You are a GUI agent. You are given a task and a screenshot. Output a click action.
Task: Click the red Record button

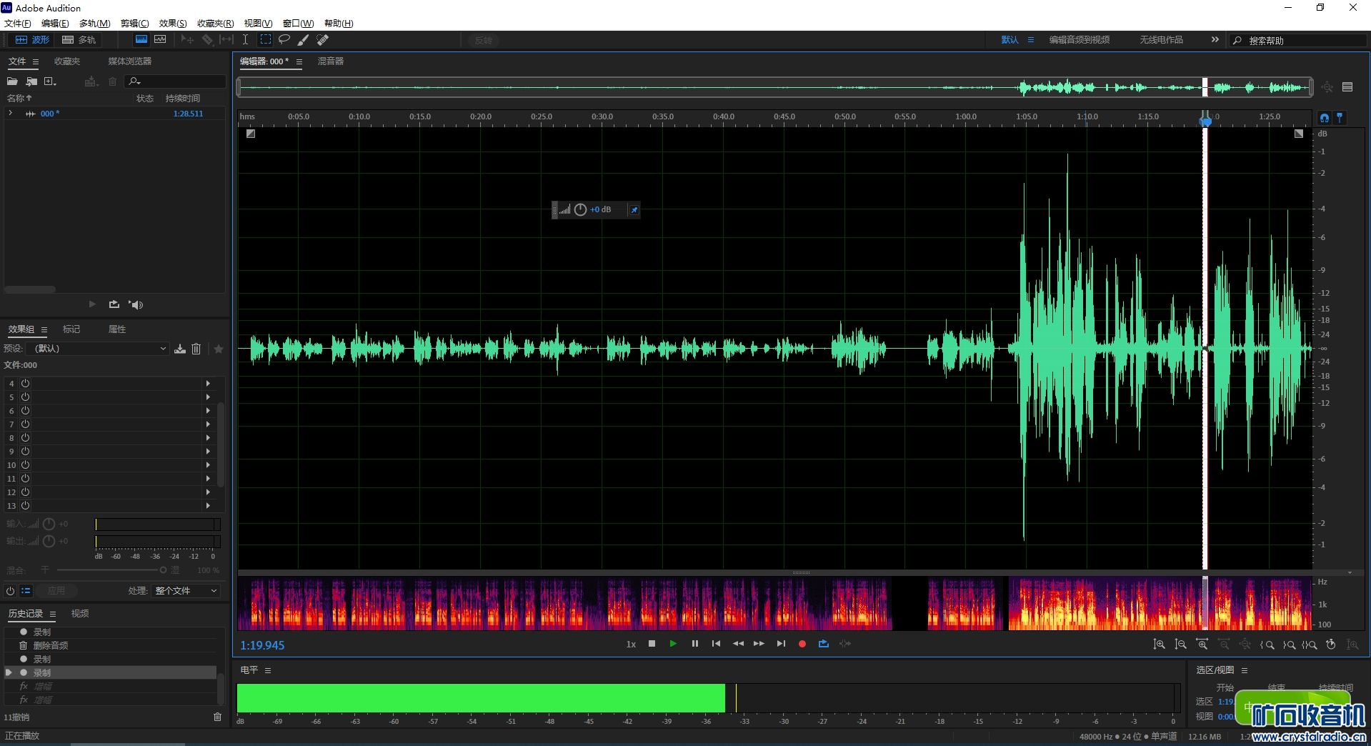[802, 644]
